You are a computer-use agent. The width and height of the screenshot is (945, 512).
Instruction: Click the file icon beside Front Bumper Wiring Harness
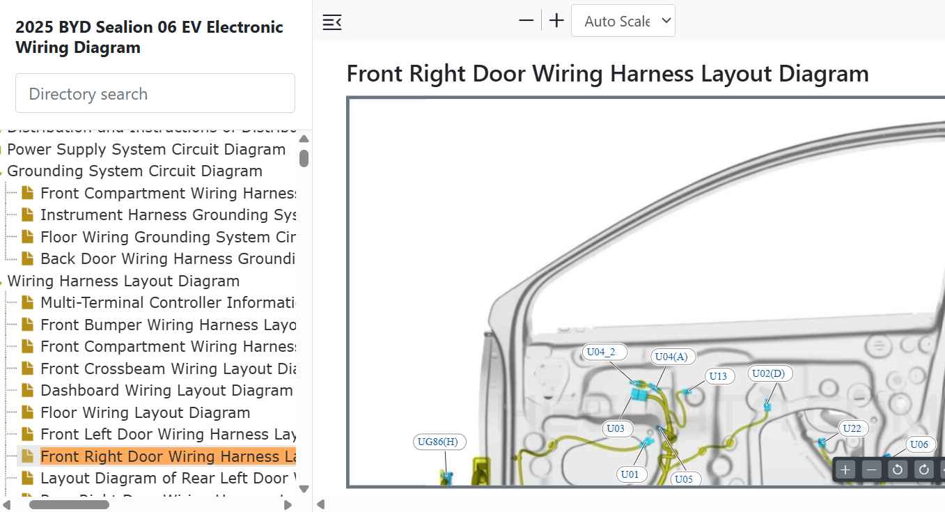pos(28,325)
